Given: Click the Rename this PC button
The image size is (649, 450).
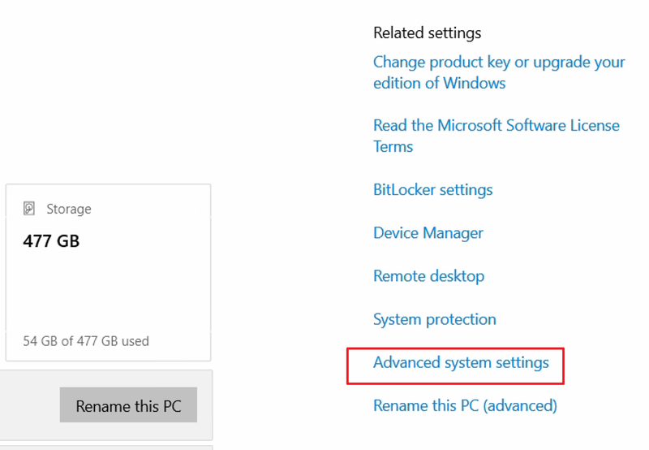Looking at the screenshot, I should coord(128,405).
